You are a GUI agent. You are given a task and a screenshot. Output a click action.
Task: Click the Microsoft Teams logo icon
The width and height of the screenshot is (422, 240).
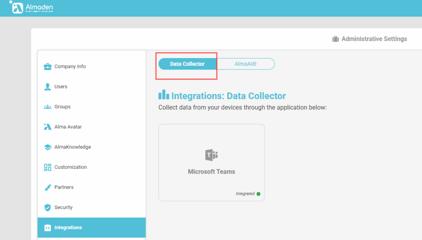211,155
